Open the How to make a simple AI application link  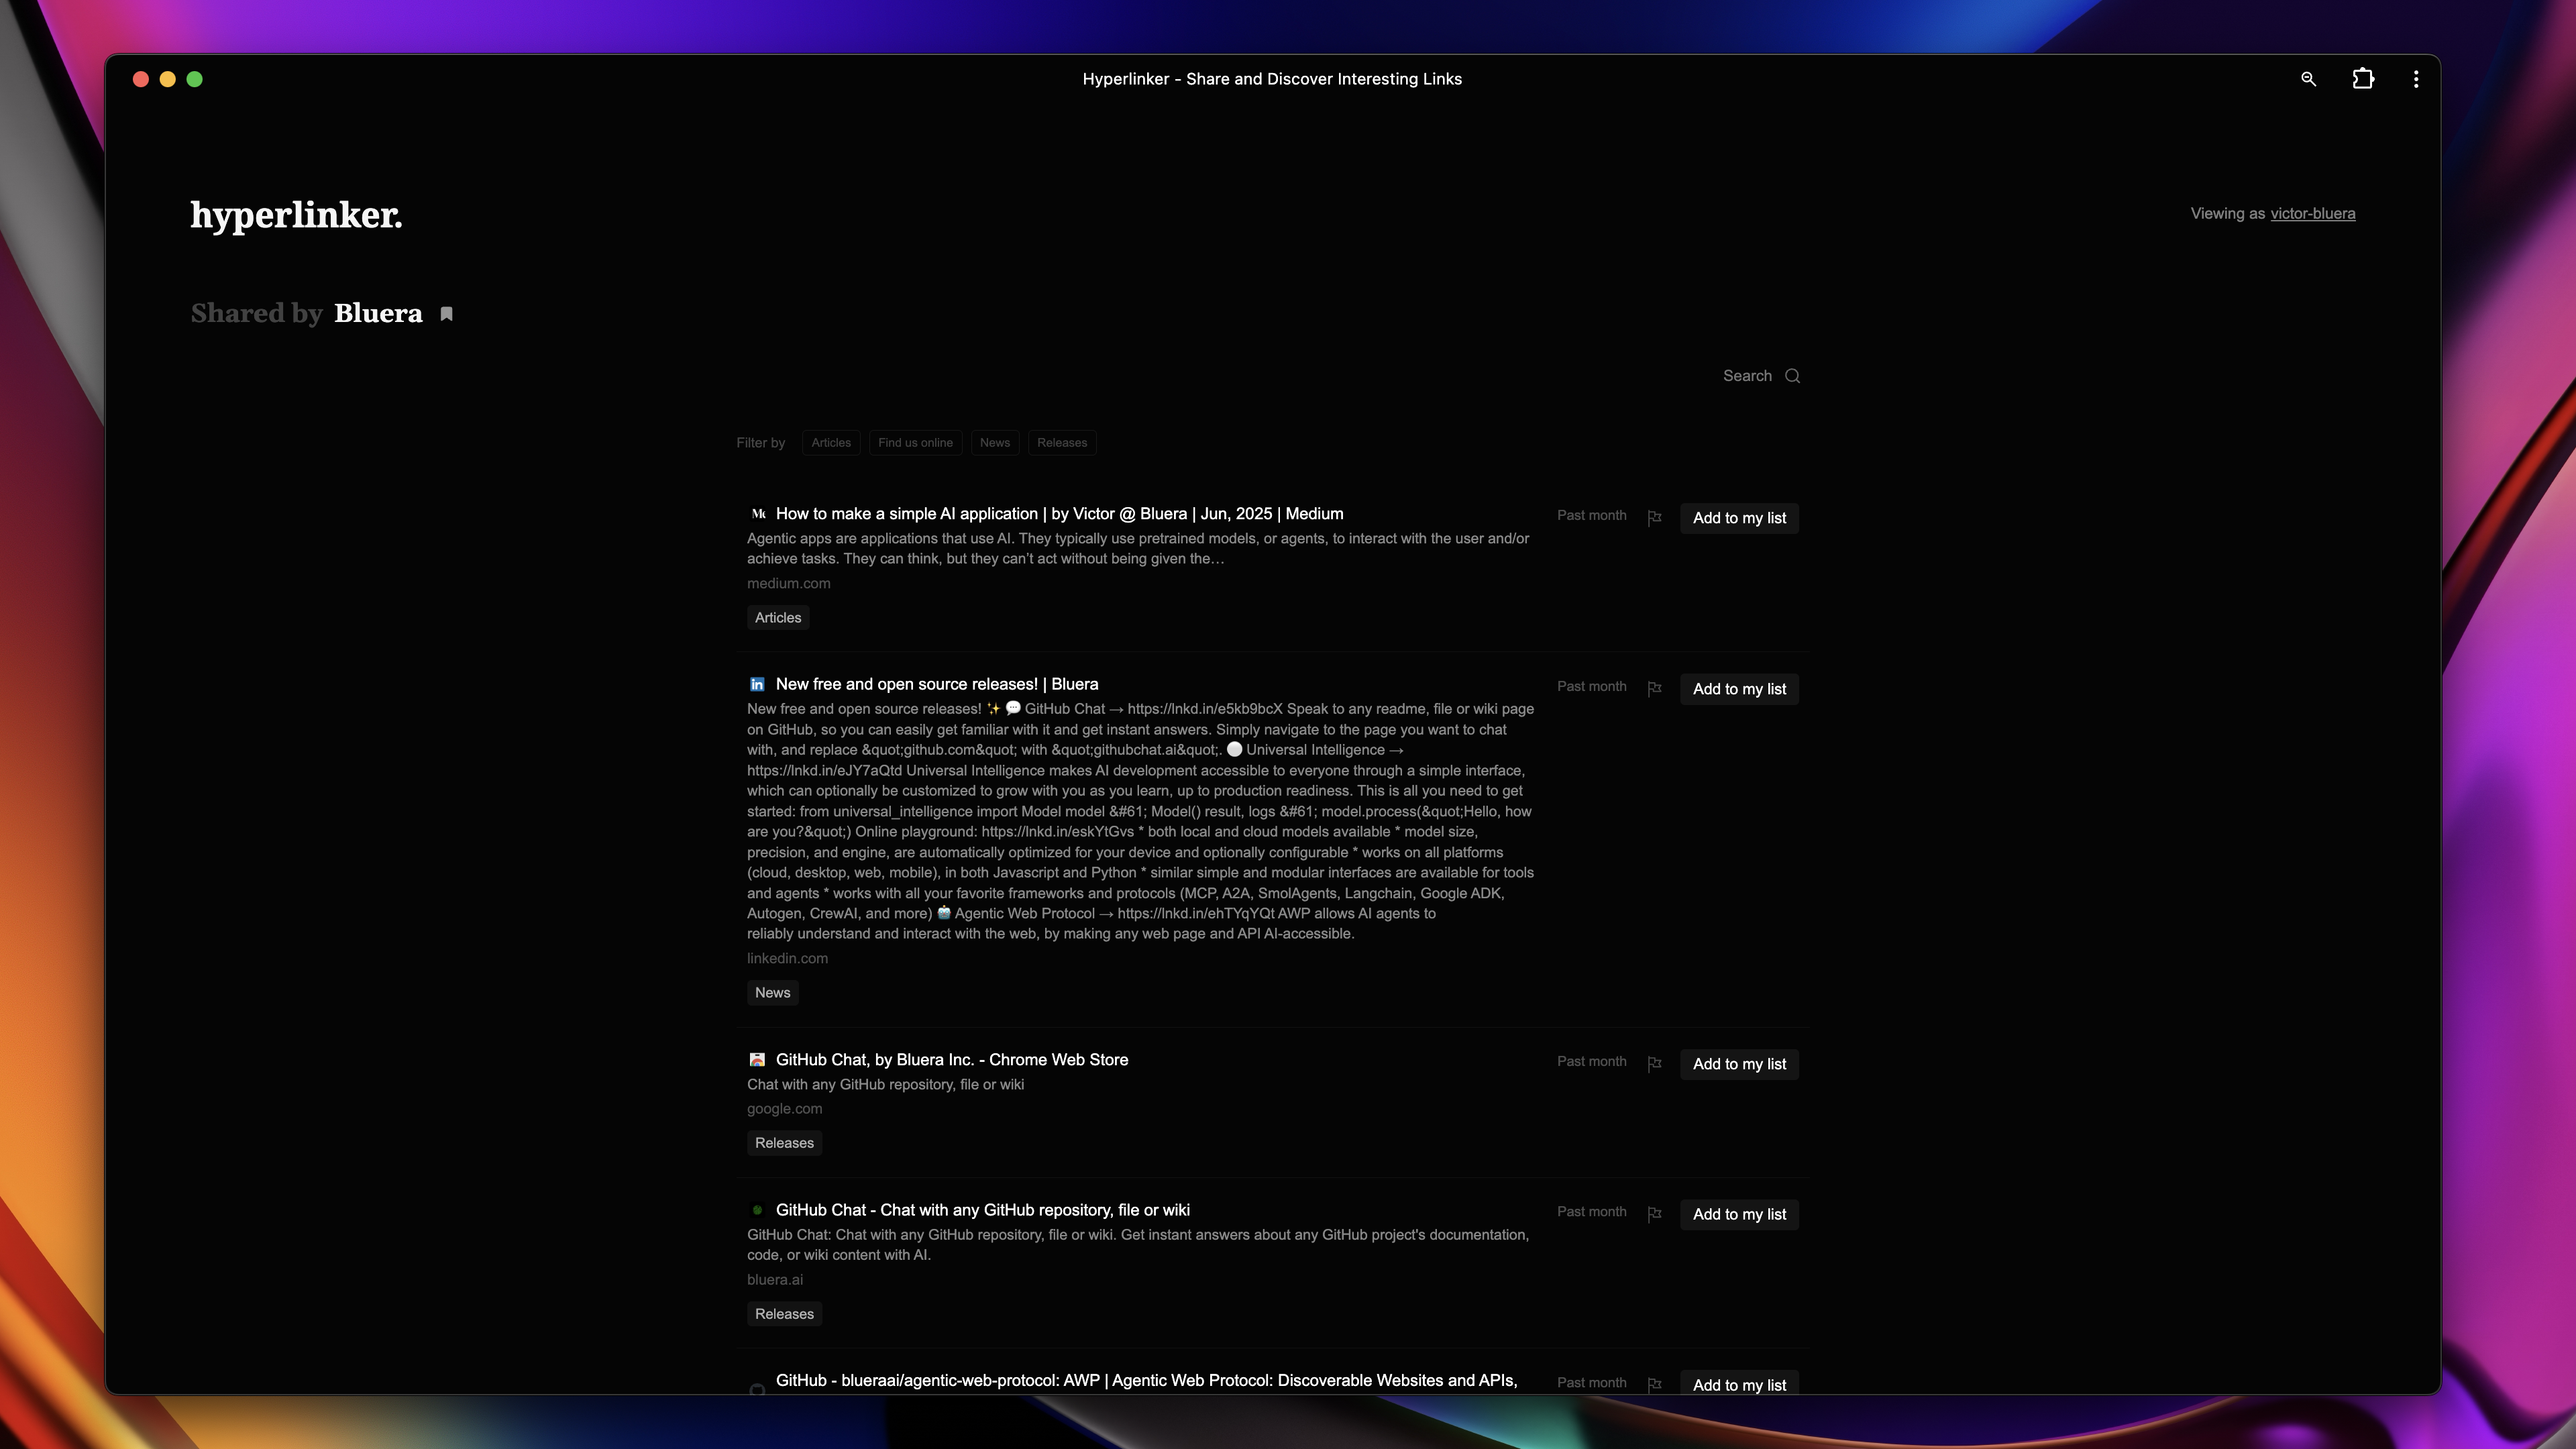1059,514
